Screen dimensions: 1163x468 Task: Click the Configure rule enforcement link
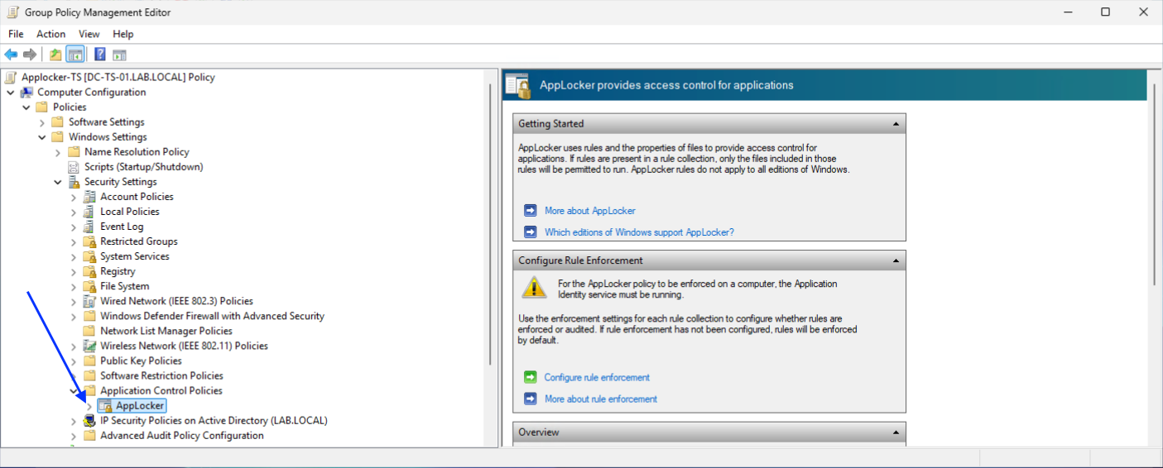pyautogui.click(x=597, y=377)
